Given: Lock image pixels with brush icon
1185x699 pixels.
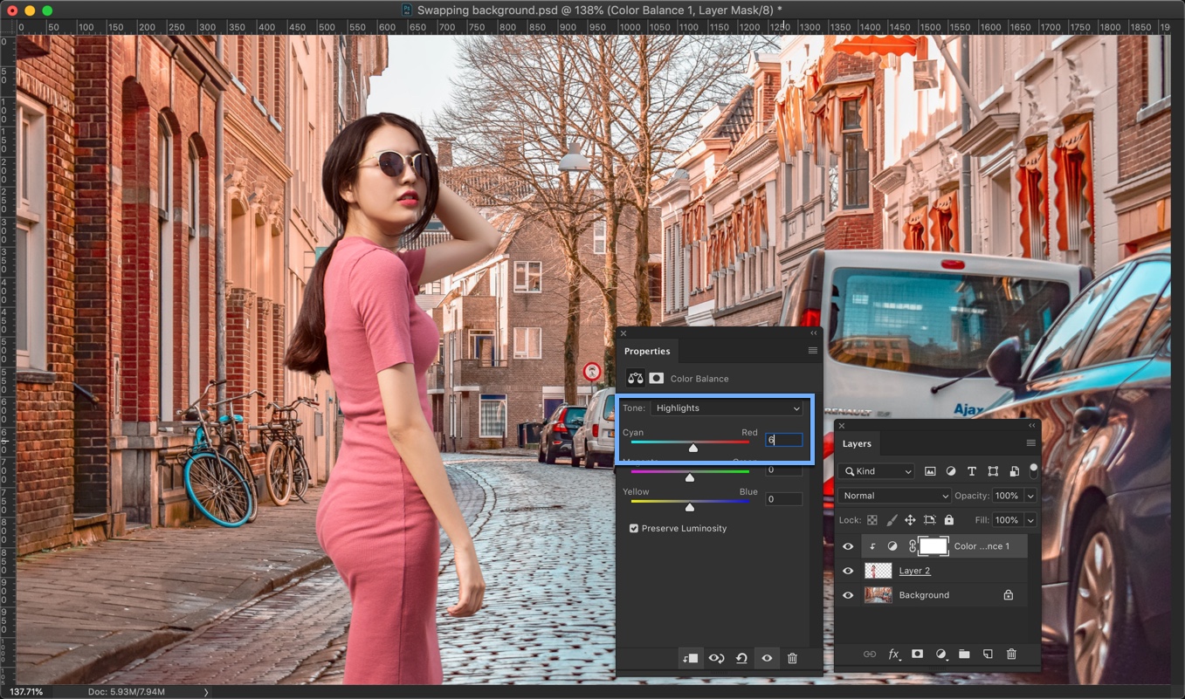Looking at the screenshot, I should coord(891,520).
